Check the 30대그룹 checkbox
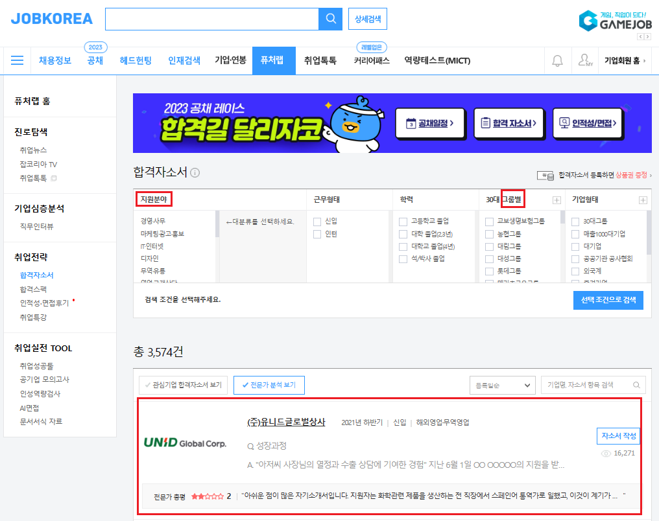The image size is (659, 521). click(575, 222)
